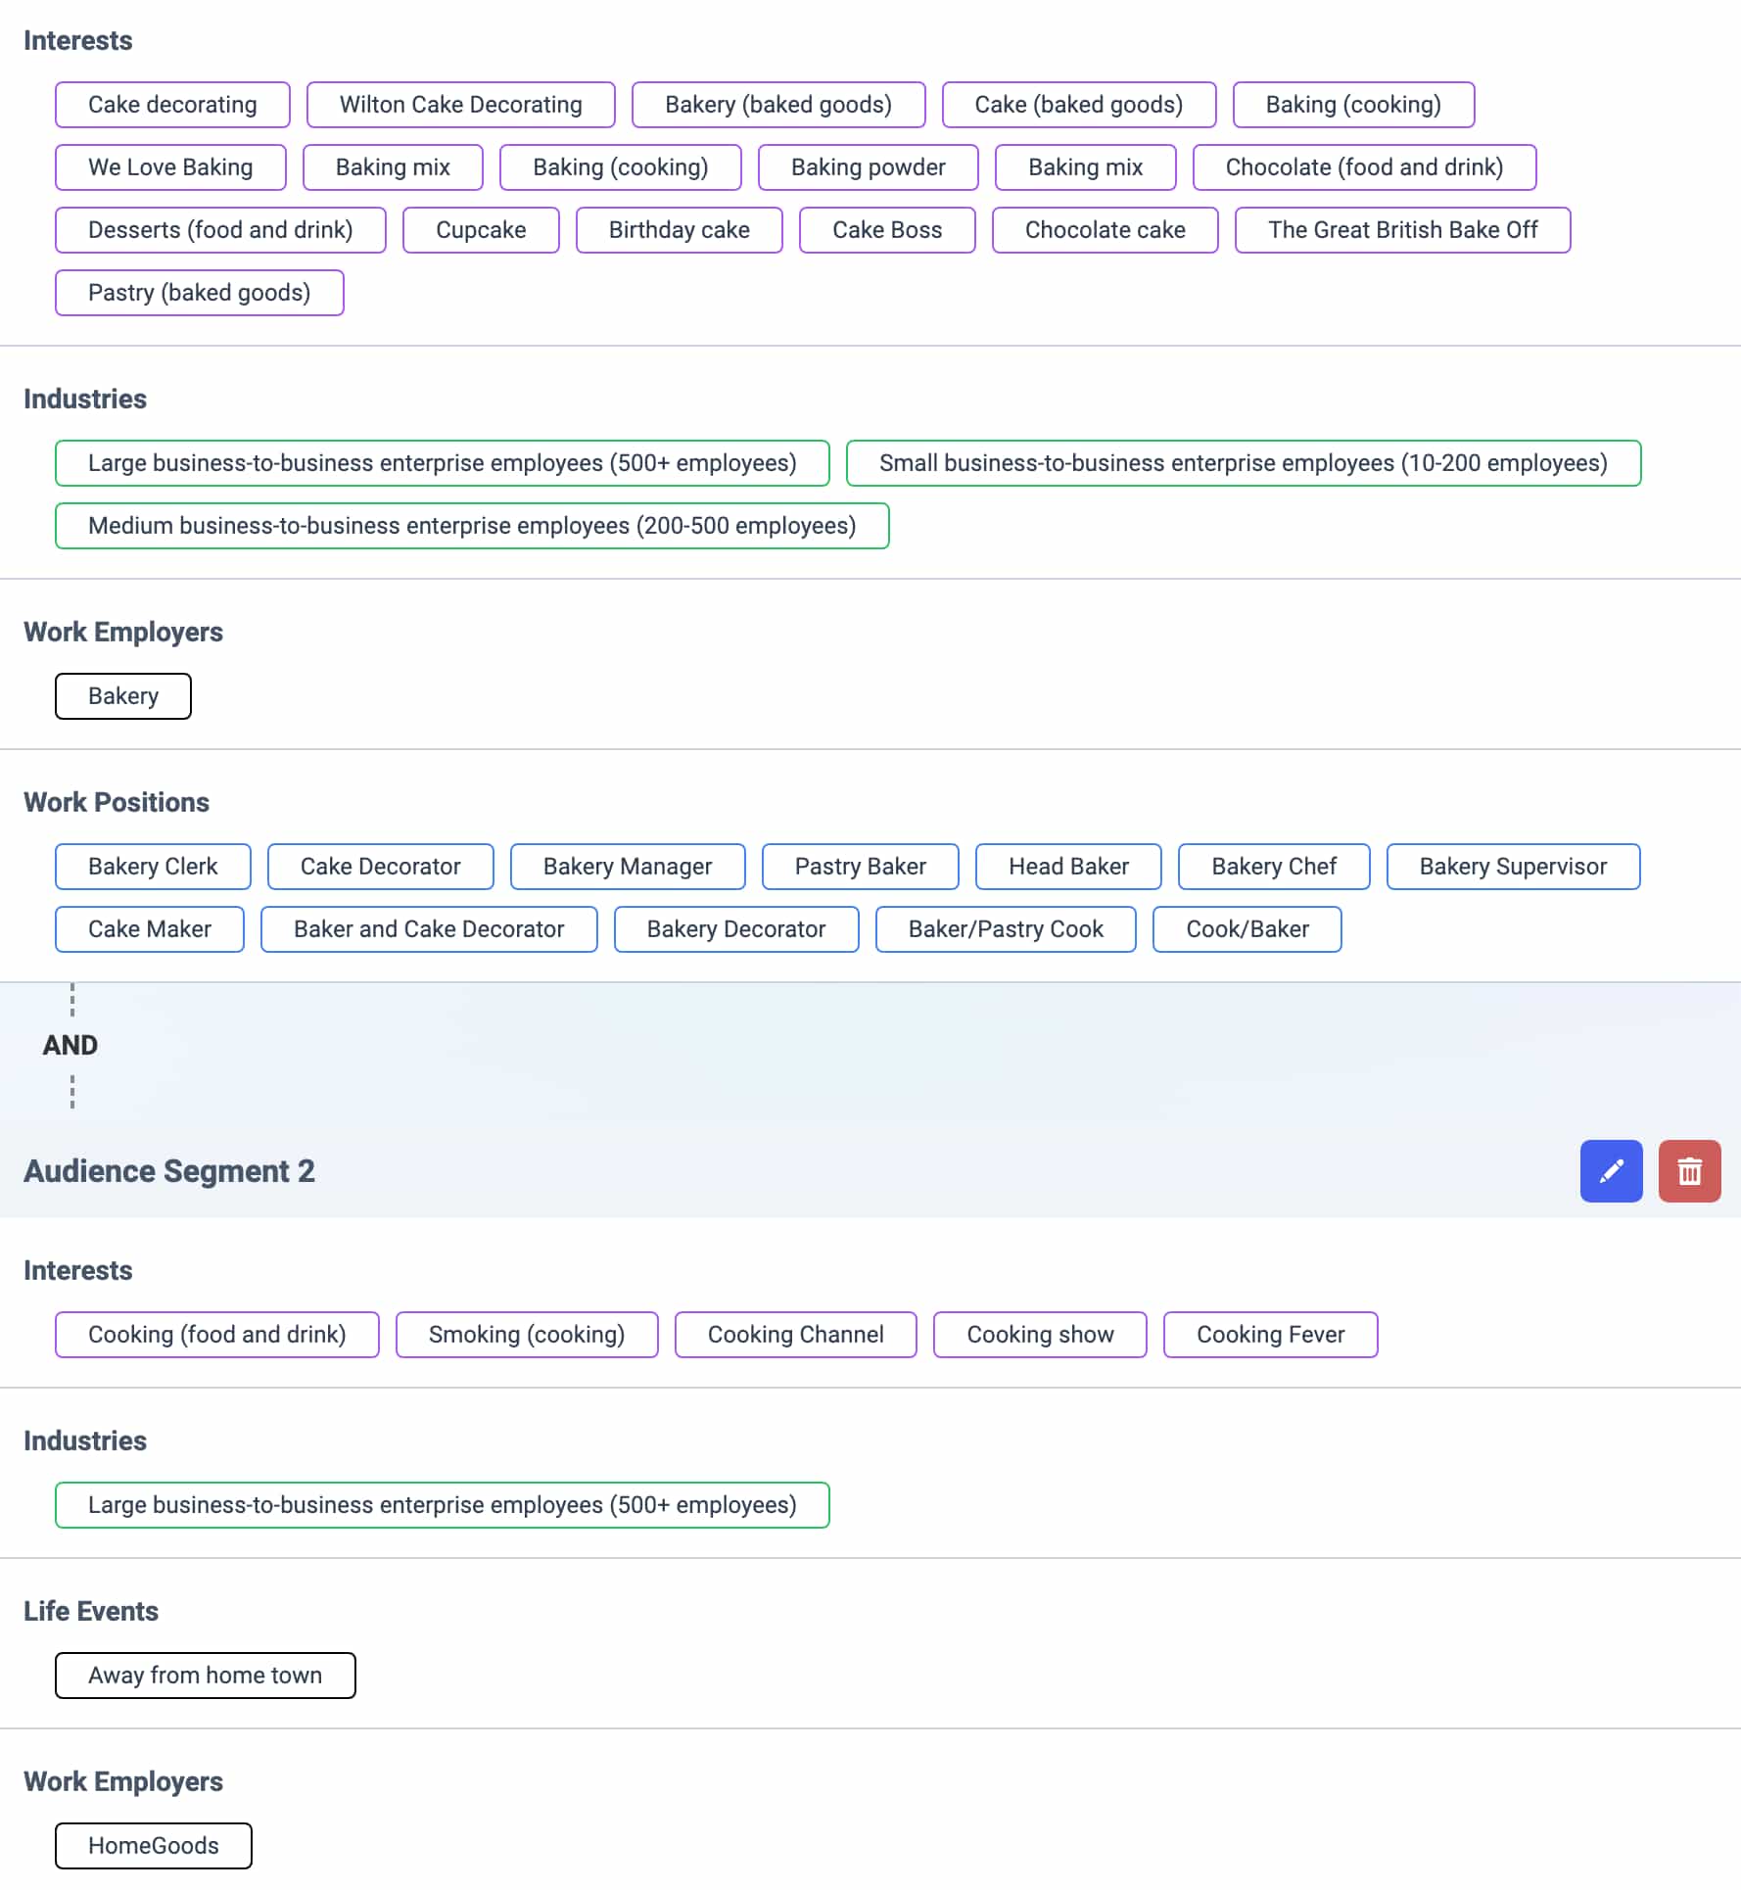Select Large business-to-business enterprise employees industry
The image size is (1741, 1890).
click(x=443, y=464)
